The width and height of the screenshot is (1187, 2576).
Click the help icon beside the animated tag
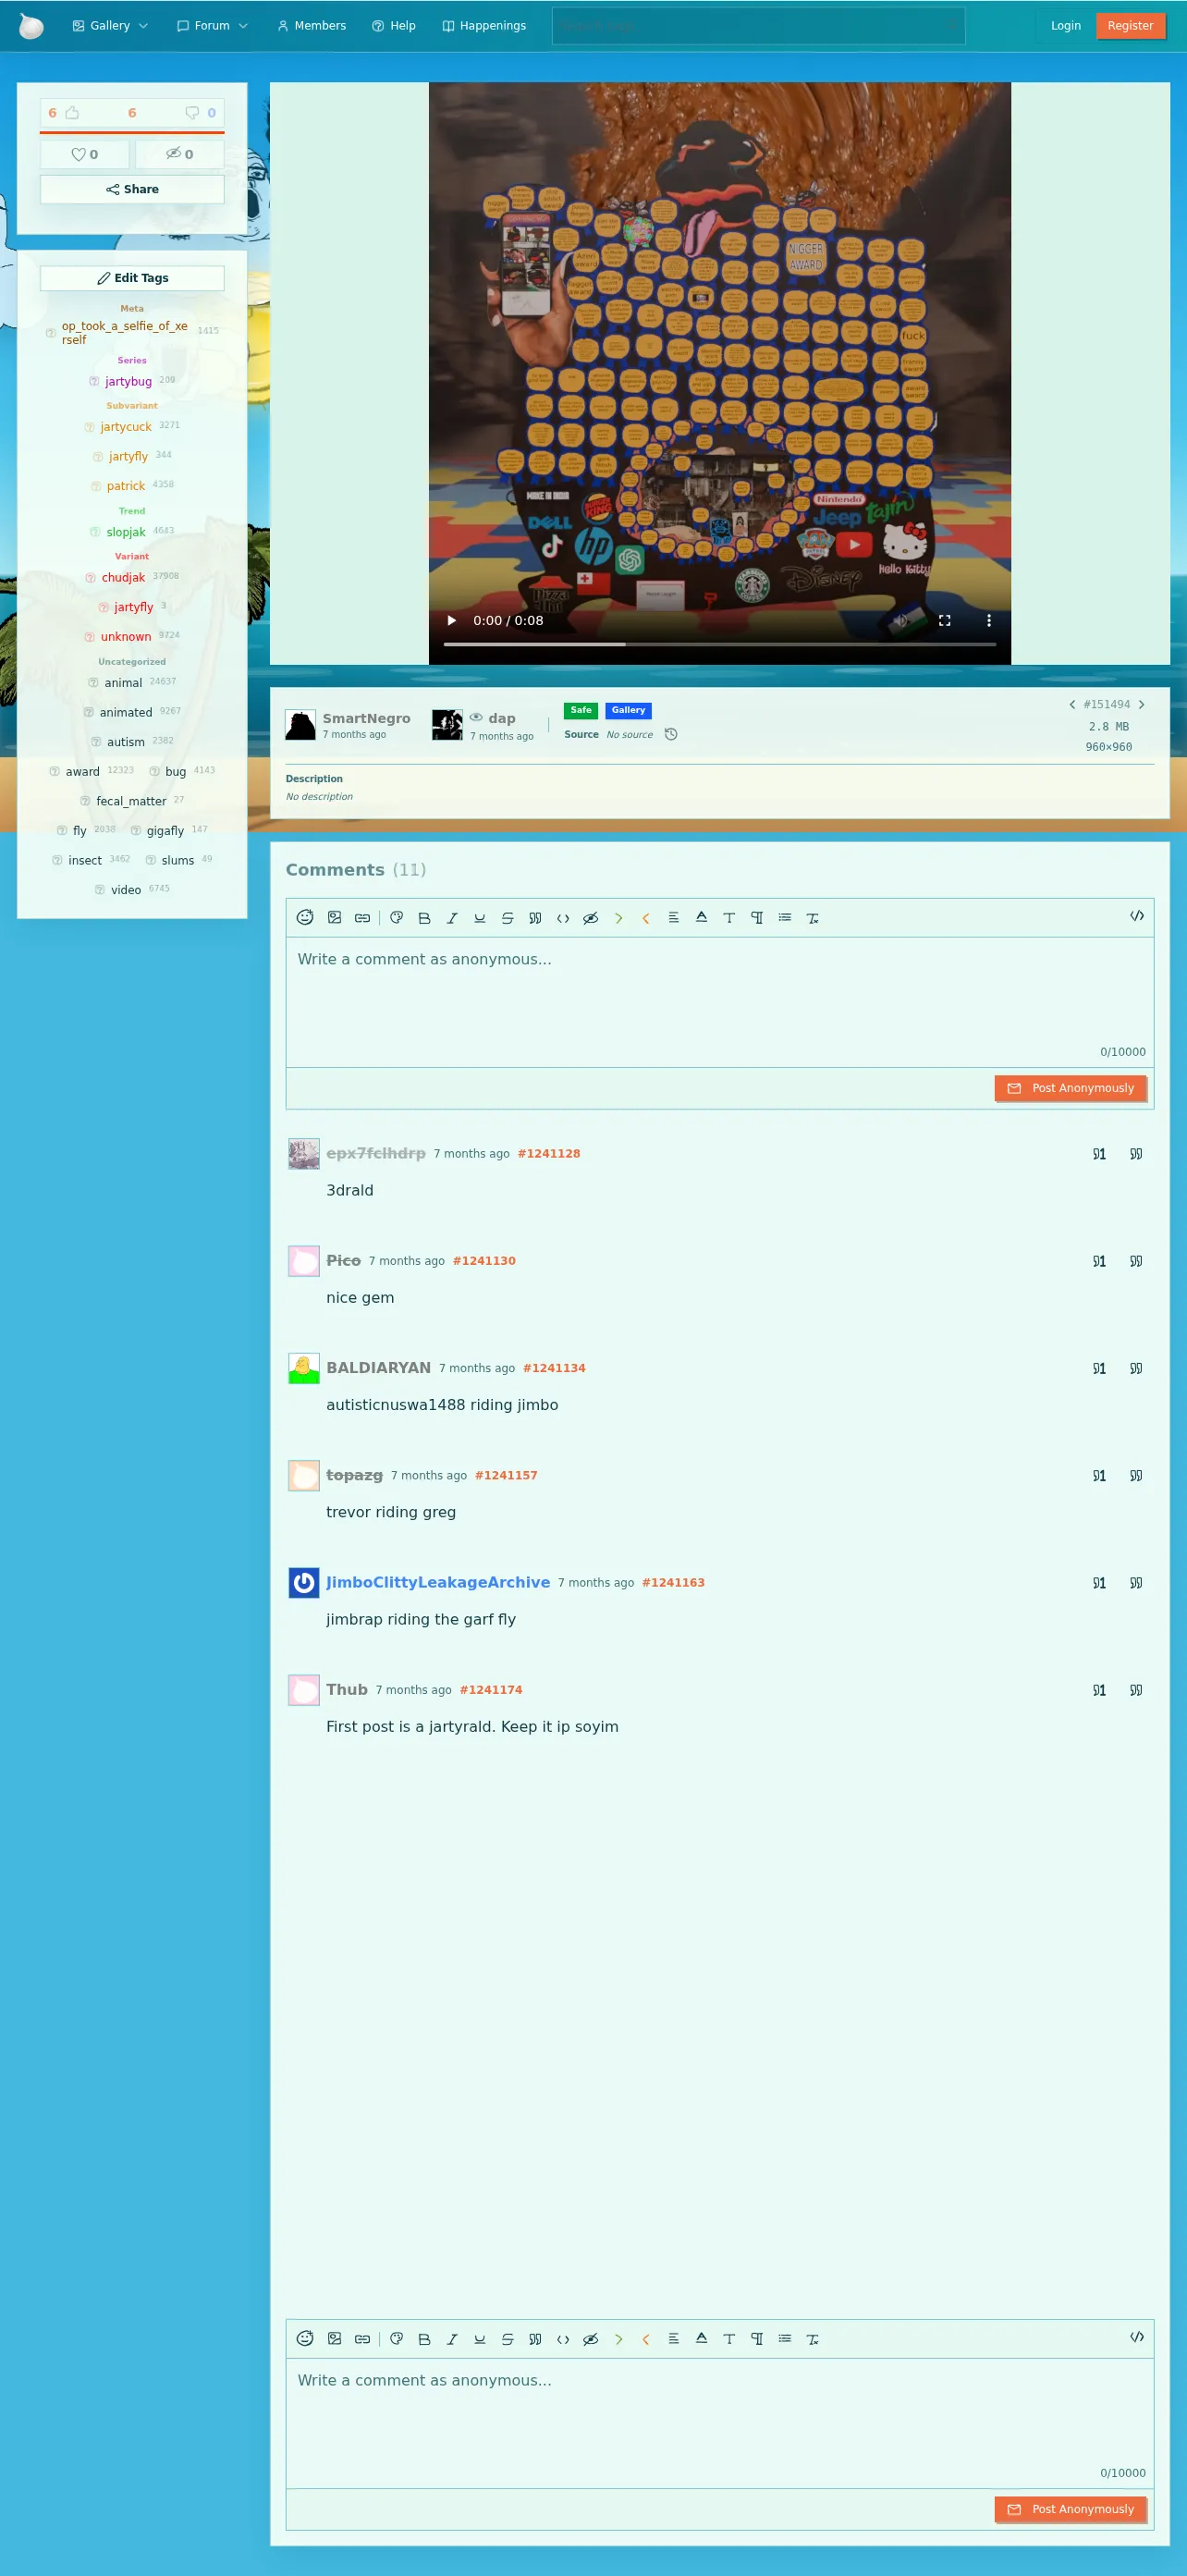(89, 713)
